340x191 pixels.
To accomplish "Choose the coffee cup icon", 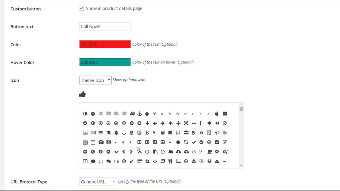I will 209,152.
